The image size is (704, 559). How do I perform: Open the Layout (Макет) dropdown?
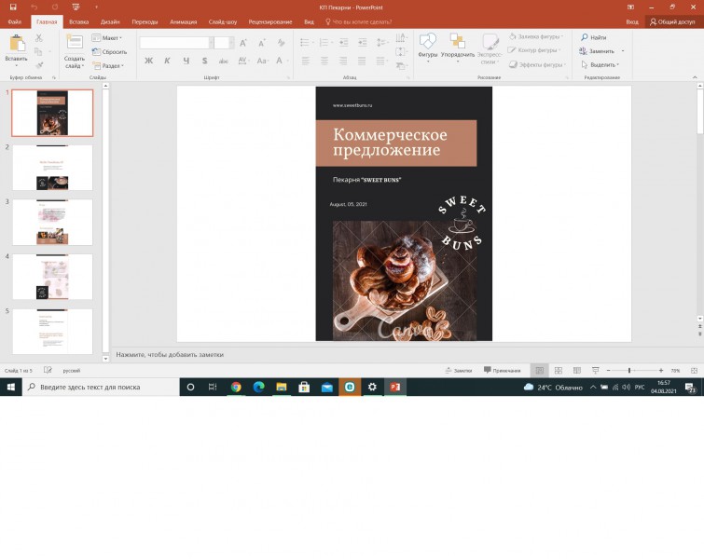(x=107, y=37)
